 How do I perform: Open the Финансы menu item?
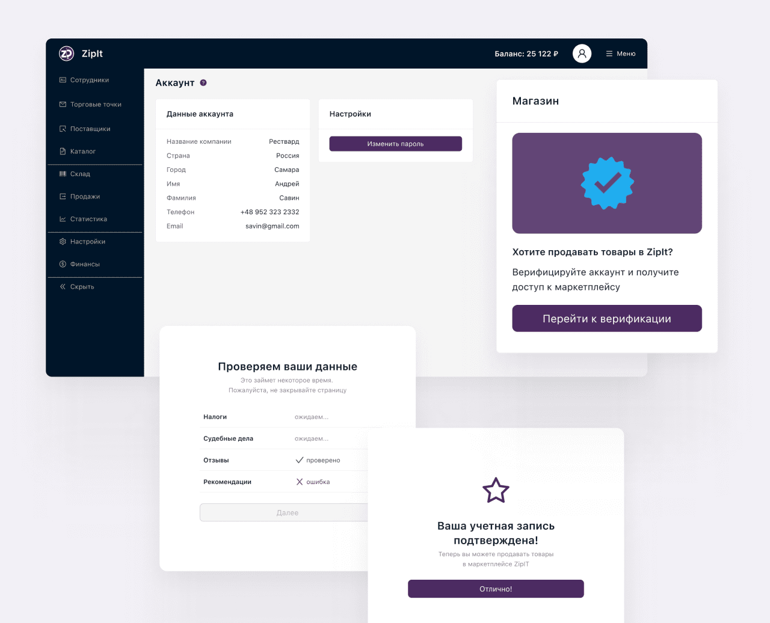pos(85,264)
